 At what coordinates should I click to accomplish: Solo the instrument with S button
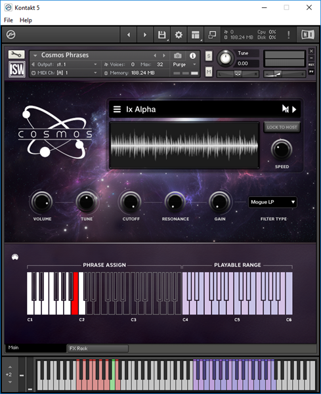coord(209,56)
